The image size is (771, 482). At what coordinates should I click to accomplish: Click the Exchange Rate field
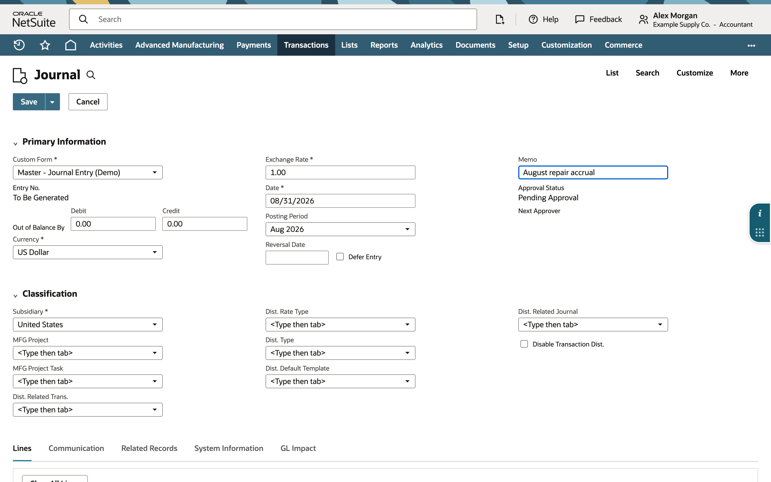(x=340, y=172)
